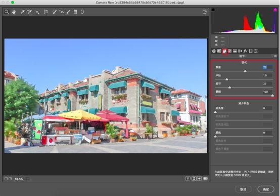Viewport: 280px width, 196px height.
Task: Select the Color Sampler tool
Action: (x=29, y=12)
